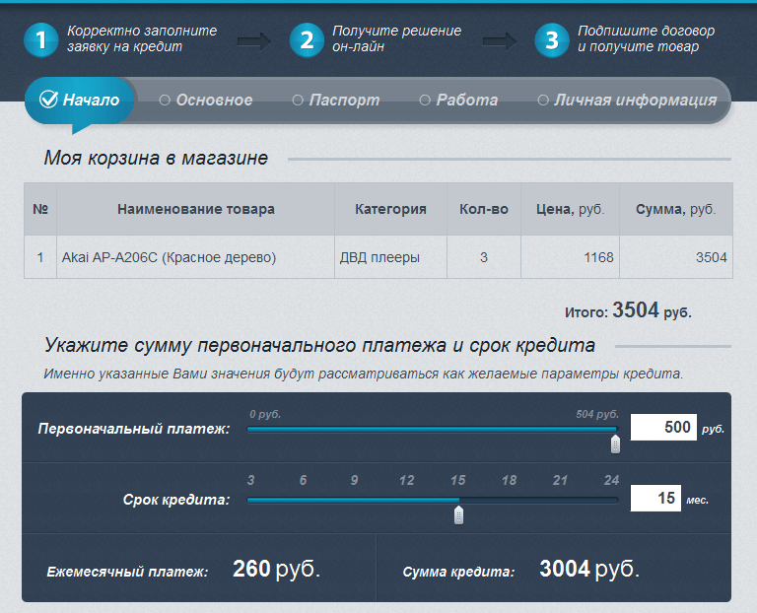Screen dimensions: 757x613
Task: Click the loan term input field showing 15
Action: point(654,499)
